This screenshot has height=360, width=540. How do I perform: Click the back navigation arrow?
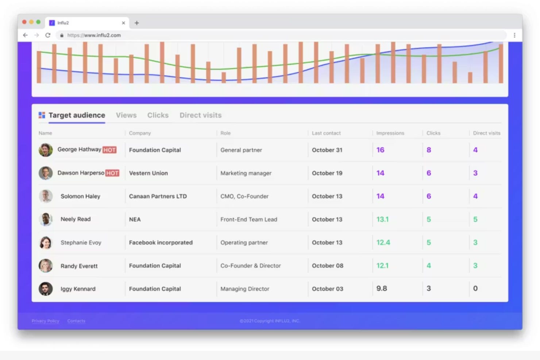tap(25, 35)
